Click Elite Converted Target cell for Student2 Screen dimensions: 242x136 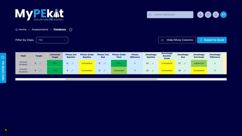click(x=55, y=71)
